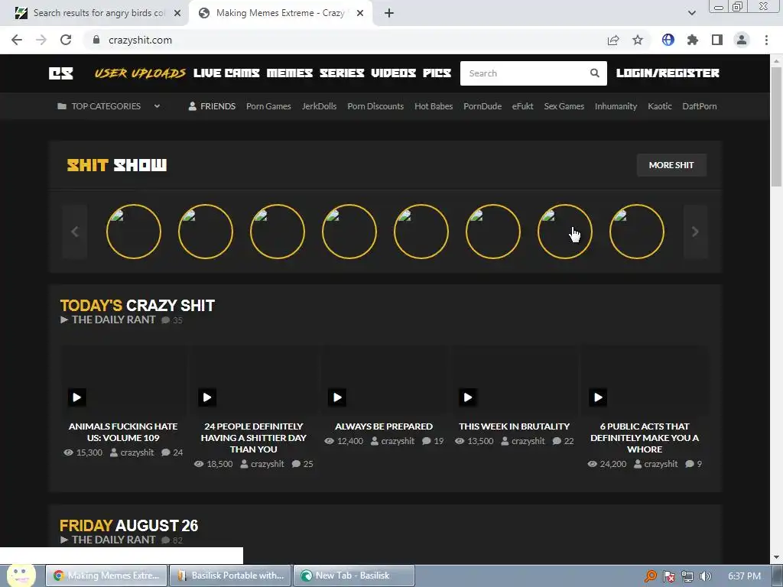Viewport: 783px width, 587px height.
Task: Play the Always Be Prepared video
Action: click(337, 397)
